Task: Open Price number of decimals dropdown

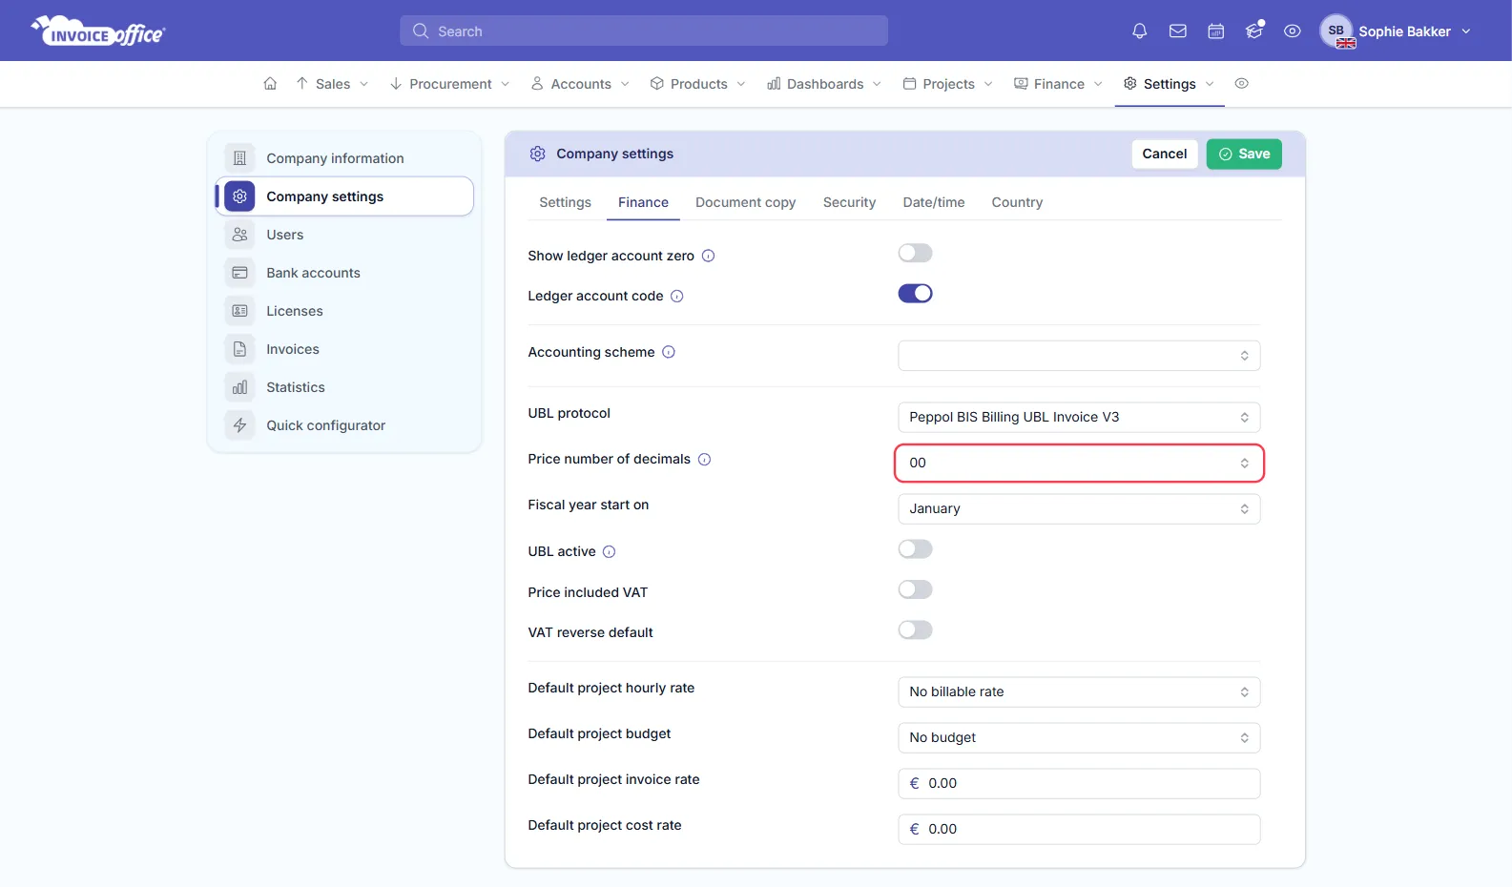Action: point(1079,463)
